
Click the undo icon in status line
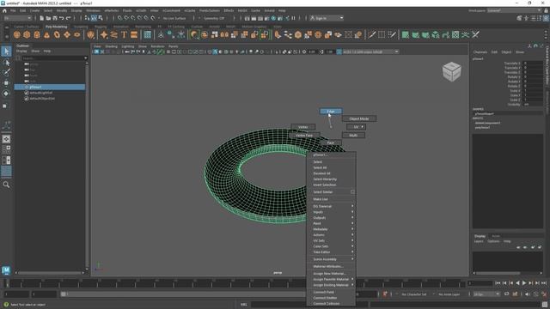61,18
